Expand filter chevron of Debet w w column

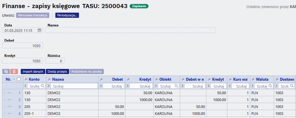[x=182, y=86]
